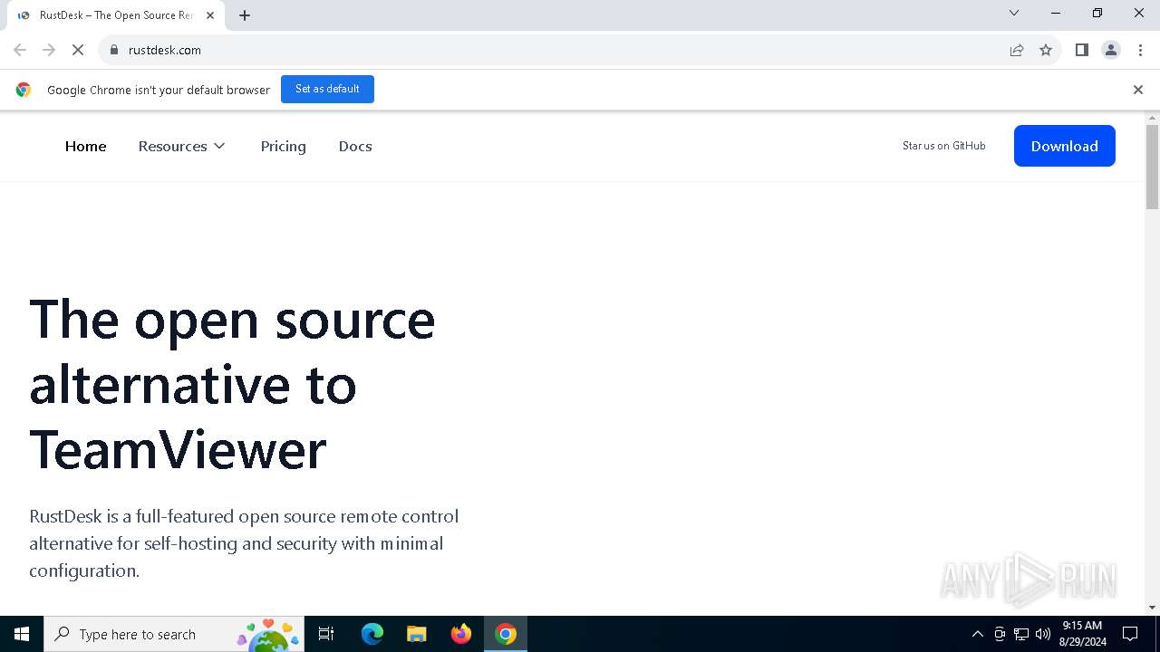Open the Chrome side panel icon
1160x652 pixels.
click(x=1081, y=50)
